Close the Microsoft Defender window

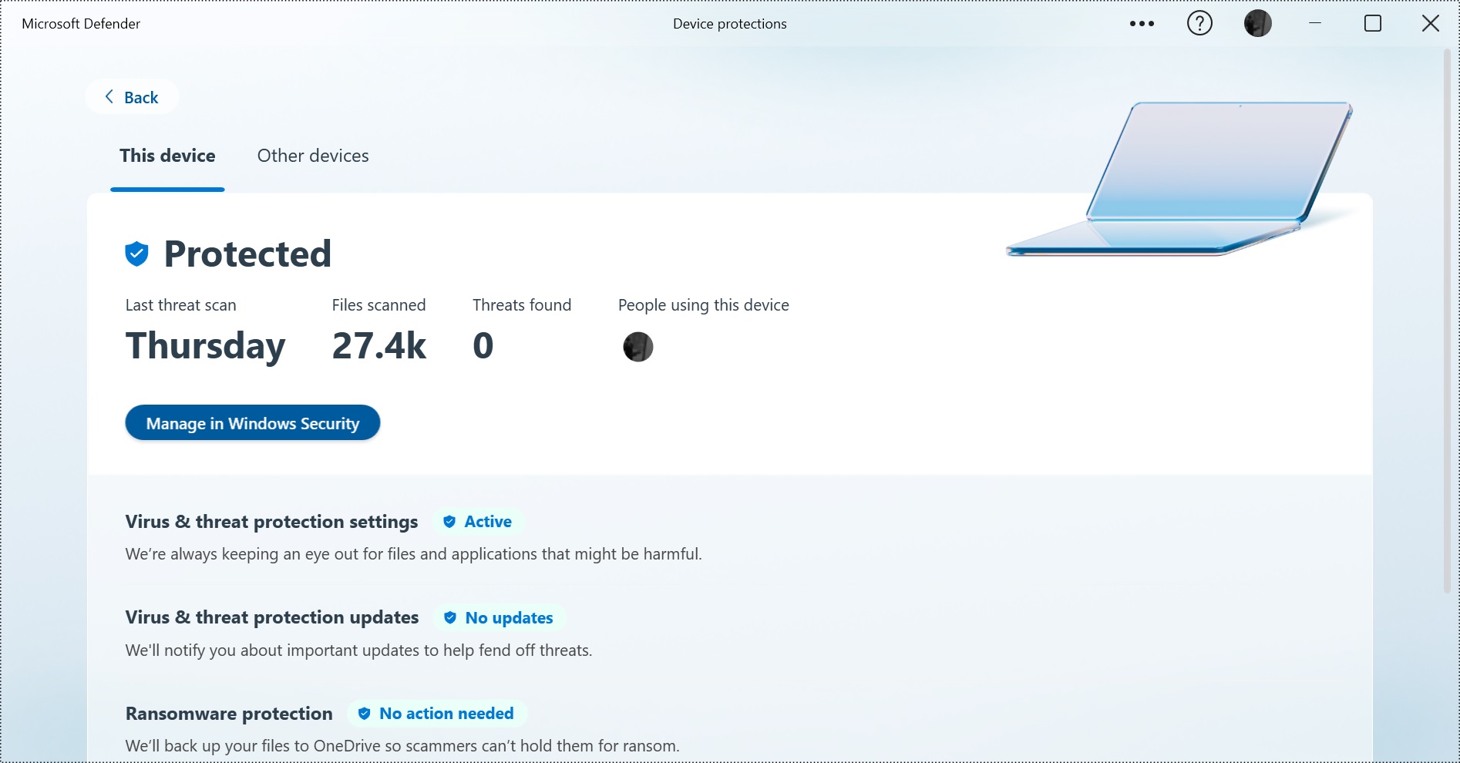pyautogui.click(x=1431, y=24)
